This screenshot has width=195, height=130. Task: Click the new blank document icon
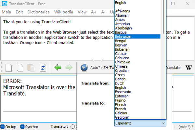(x=8, y=68)
